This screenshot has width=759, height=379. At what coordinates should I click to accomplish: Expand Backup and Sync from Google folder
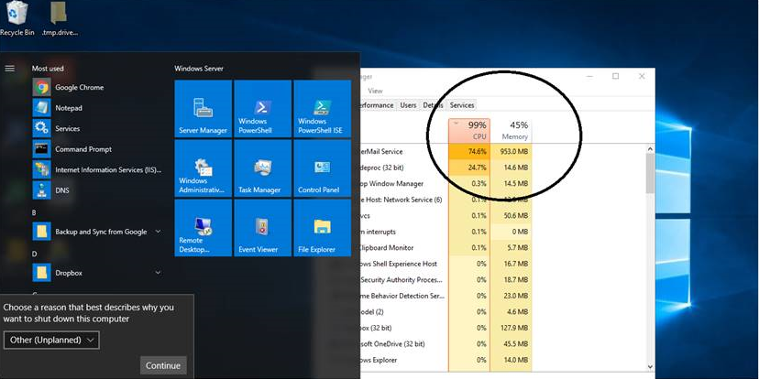pyautogui.click(x=158, y=232)
